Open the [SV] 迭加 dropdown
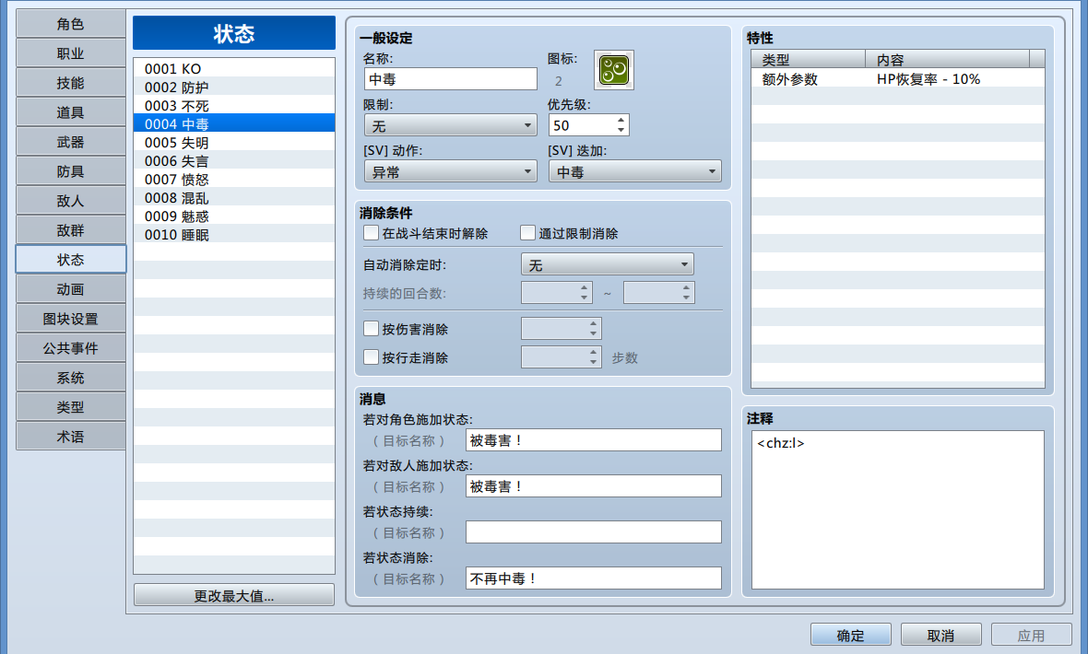 (x=635, y=171)
